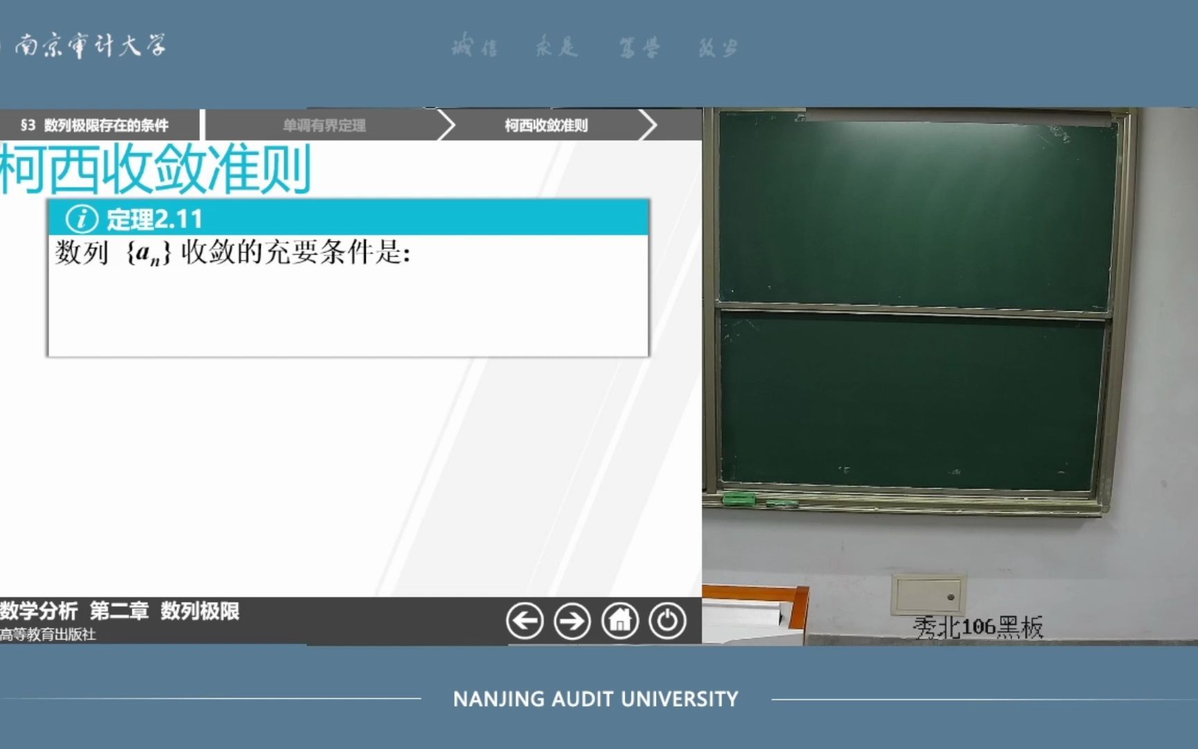This screenshot has width=1198, height=749.
Task: Advance to next slide with forward arrow
Action: 572,621
